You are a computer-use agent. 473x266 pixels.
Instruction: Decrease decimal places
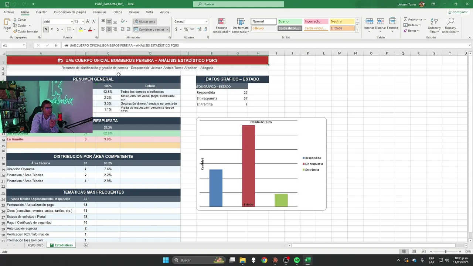coord(205,29)
